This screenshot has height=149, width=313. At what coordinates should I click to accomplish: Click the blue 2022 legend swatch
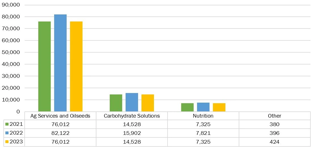tap(7, 133)
